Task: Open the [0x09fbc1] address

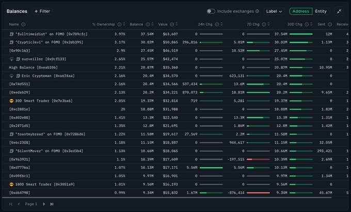Action: [20, 176]
